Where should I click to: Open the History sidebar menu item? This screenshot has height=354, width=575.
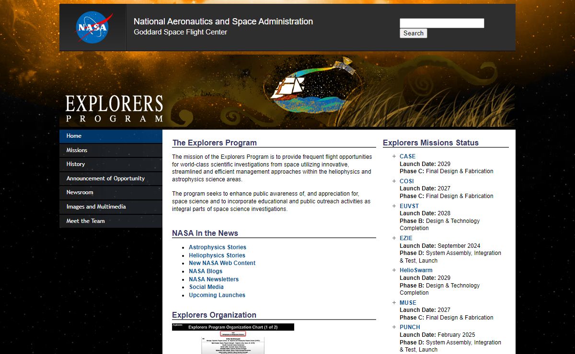[x=111, y=164]
